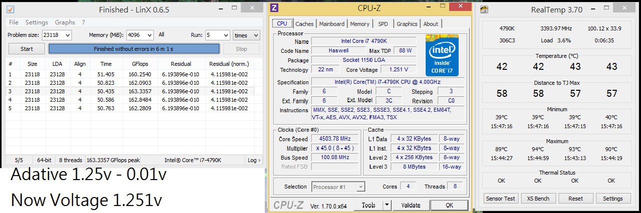The height and width of the screenshot is (213, 641).
Task: Click the 40°C minimum temperature reading
Action: click(611, 117)
